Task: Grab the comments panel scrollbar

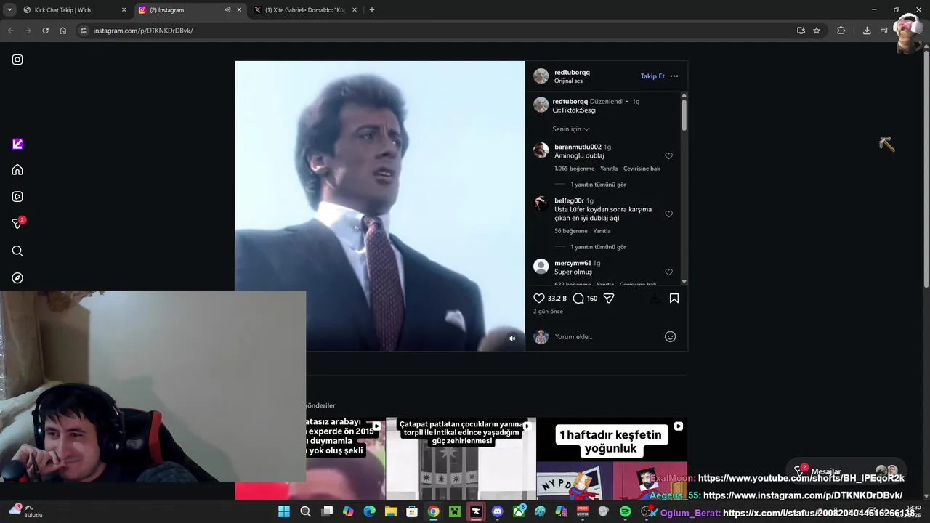Action: (x=684, y=115)
